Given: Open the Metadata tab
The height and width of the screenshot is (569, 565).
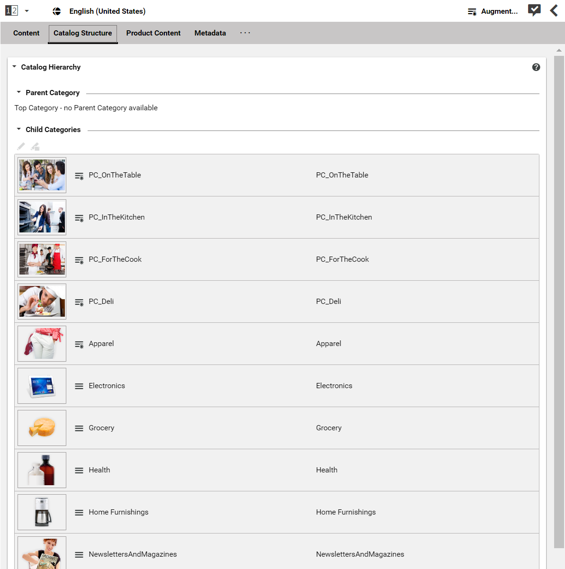Looking at the screenshot, I should 210,33.
